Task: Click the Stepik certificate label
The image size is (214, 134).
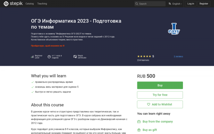Action: point(82,57)
